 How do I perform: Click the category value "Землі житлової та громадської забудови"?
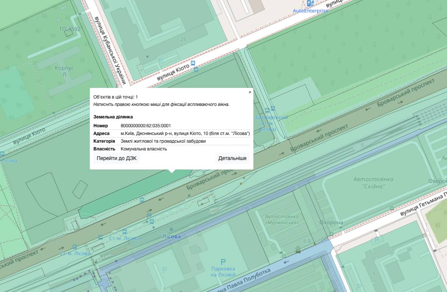click(163, 141)
